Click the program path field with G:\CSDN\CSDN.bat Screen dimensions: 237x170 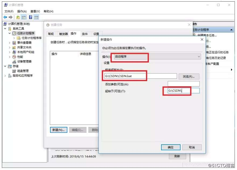140,76
